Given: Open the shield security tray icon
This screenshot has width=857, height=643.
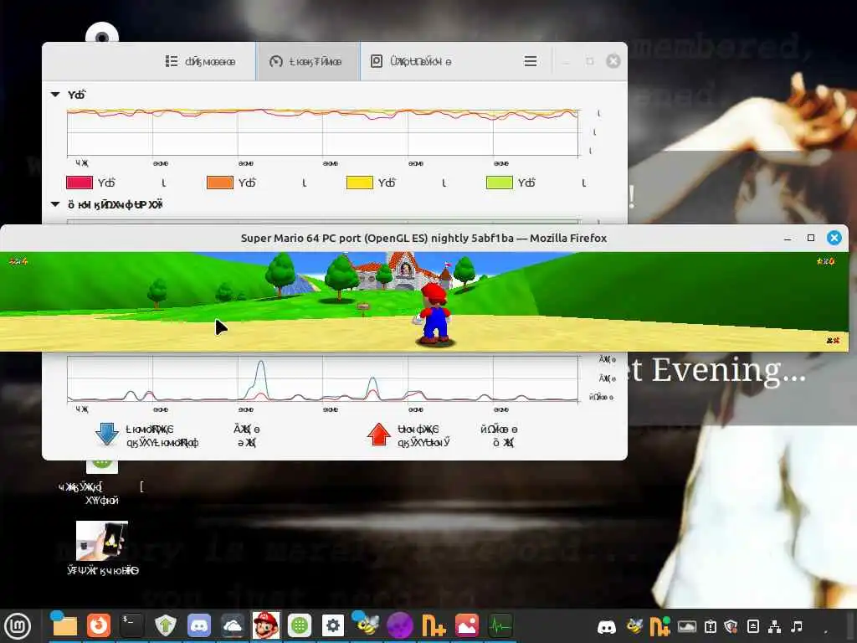Looking at the screenshot, I should [731, 626].
